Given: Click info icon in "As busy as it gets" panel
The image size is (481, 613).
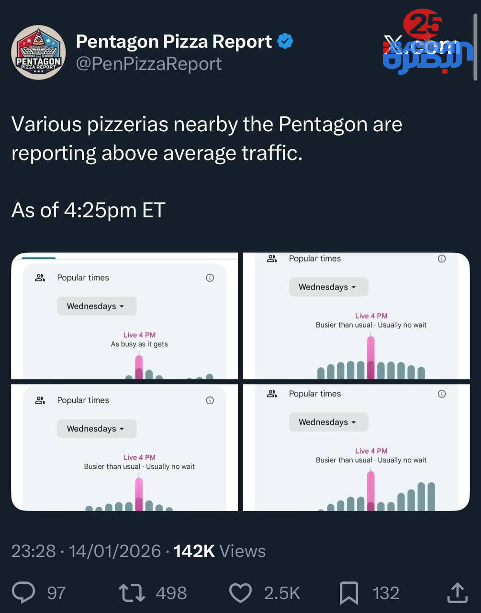Looking at the screenshot, I should coord(210,278).
